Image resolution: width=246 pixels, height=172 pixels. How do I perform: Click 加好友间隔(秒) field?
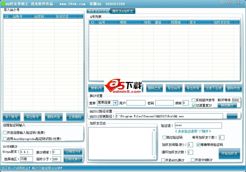190,145
